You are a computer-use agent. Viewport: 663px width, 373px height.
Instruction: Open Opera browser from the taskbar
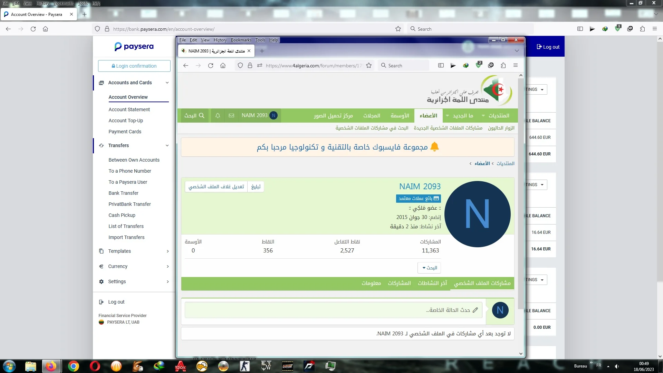[x=95, y=366]
